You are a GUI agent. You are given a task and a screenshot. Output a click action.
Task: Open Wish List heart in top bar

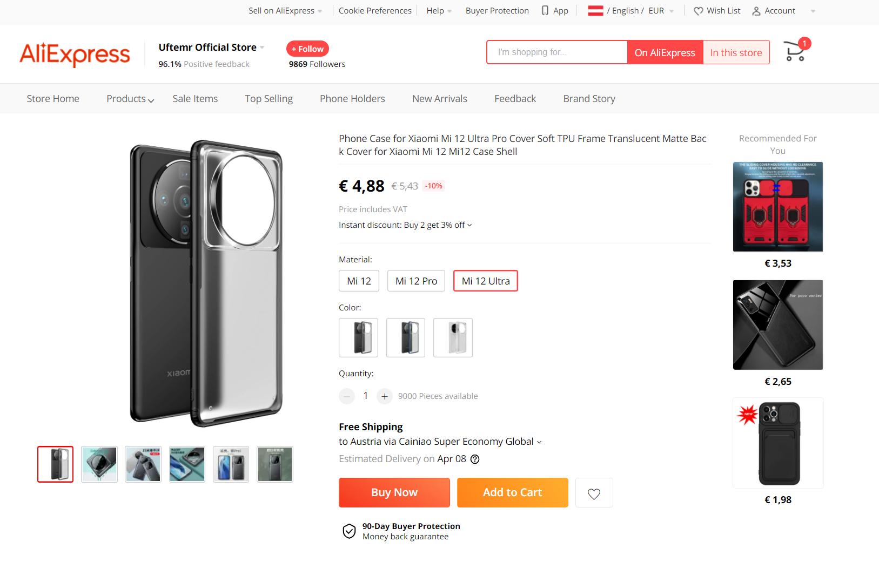click(x=699, y=11)
